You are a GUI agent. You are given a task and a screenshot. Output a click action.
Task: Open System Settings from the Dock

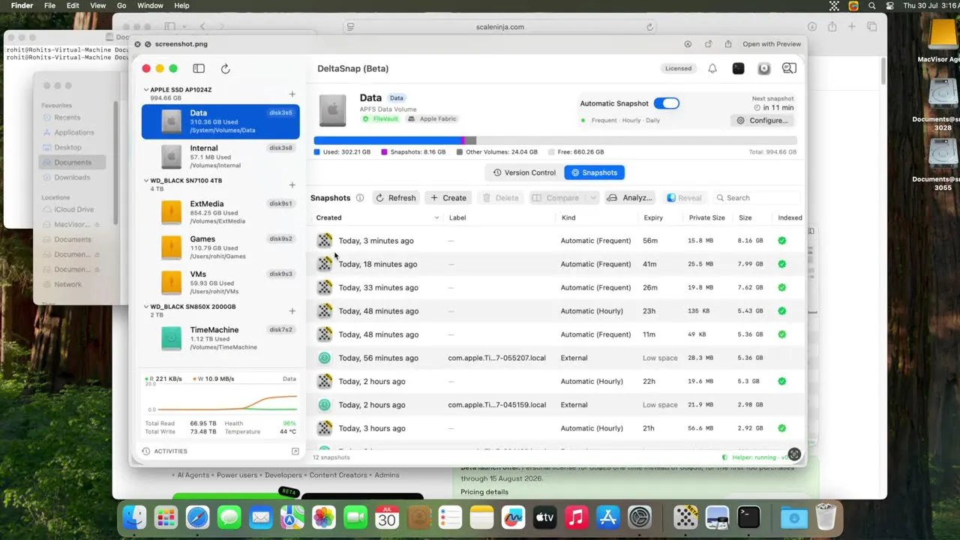[x=640, y=517]
